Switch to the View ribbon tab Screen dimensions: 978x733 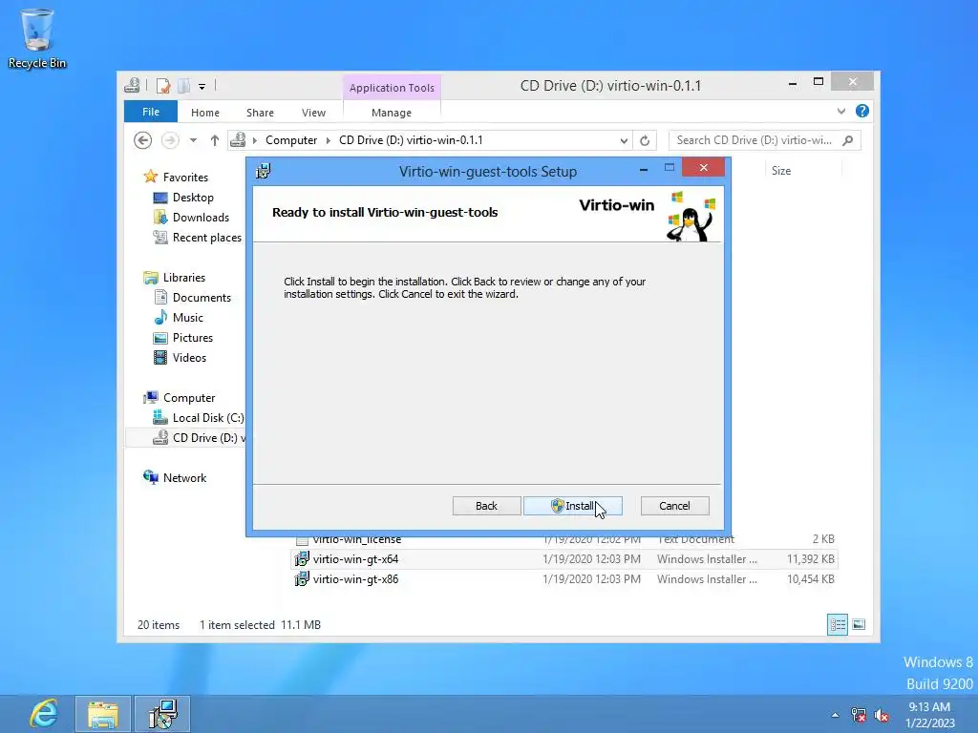tap(313, 113)
